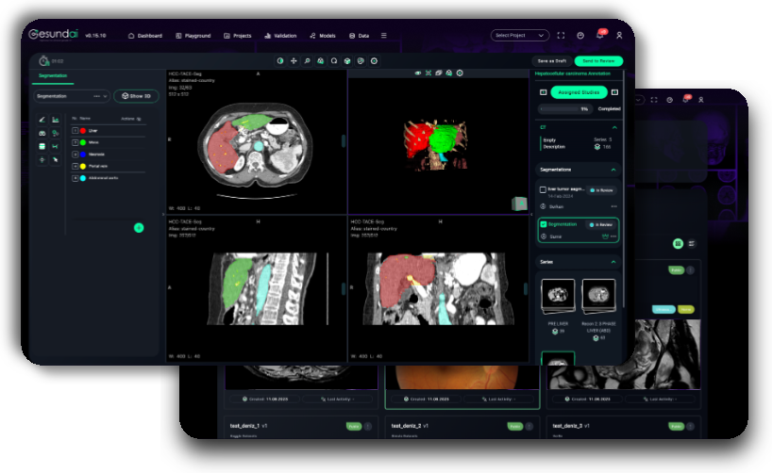Check the liver tumor segmentation checkbox
The height and width of the screenshot is (473, 773).
coord(543,189)
